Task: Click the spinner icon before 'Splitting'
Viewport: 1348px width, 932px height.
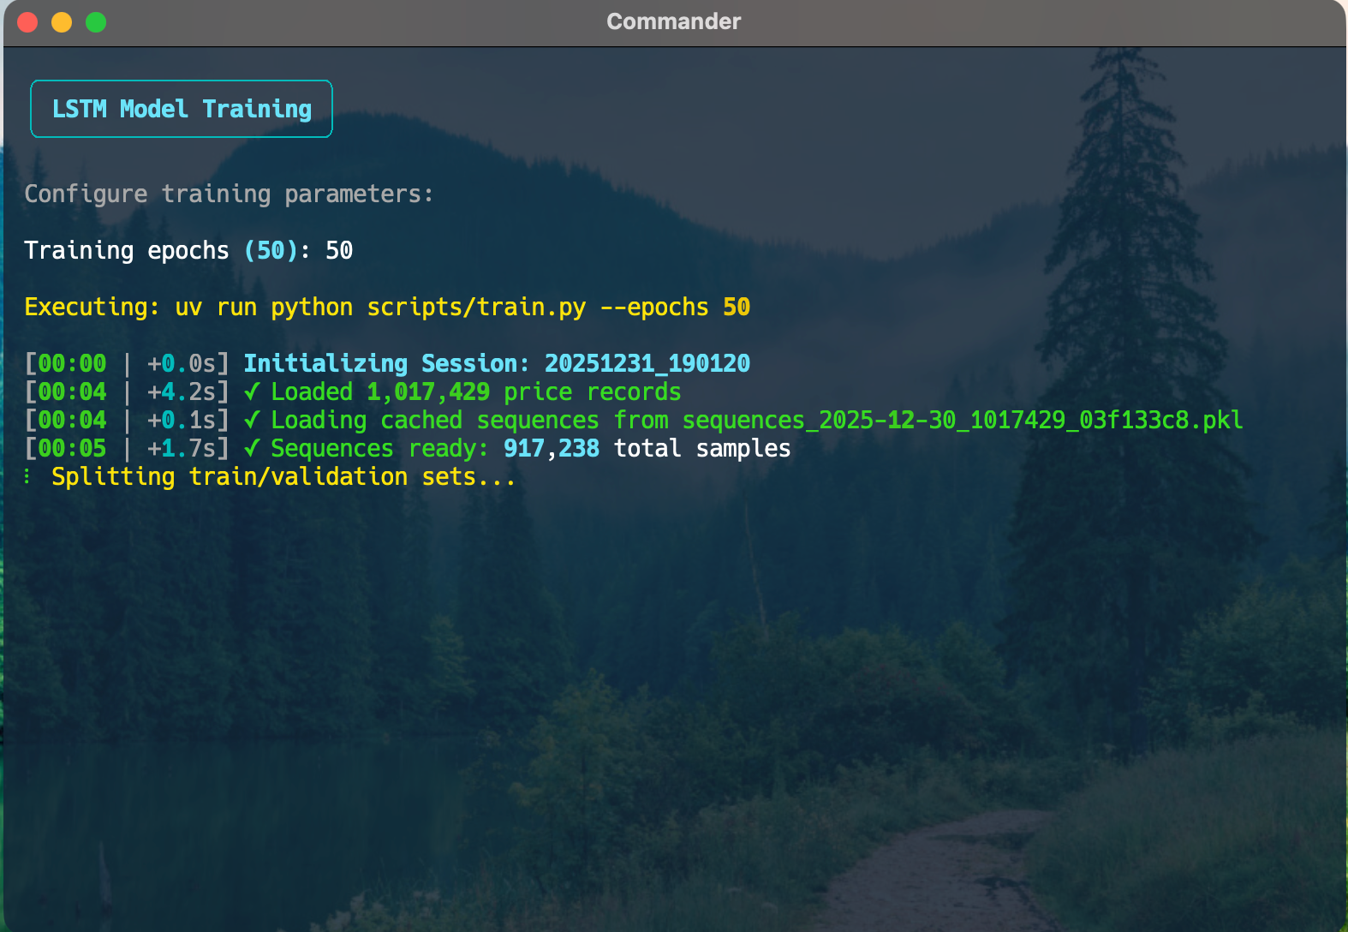Action: click(x=28, y=476)
